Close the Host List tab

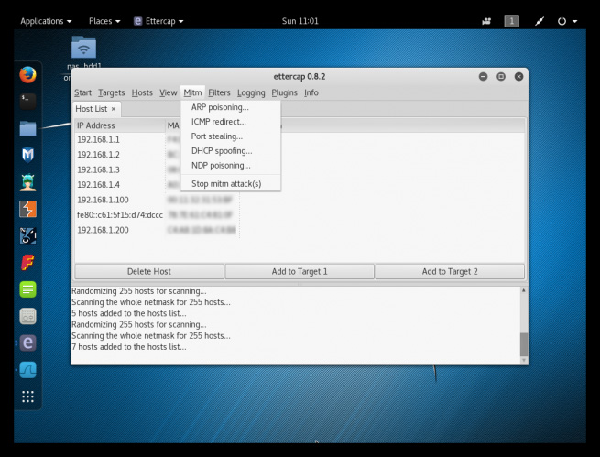[x=114, y=109]
